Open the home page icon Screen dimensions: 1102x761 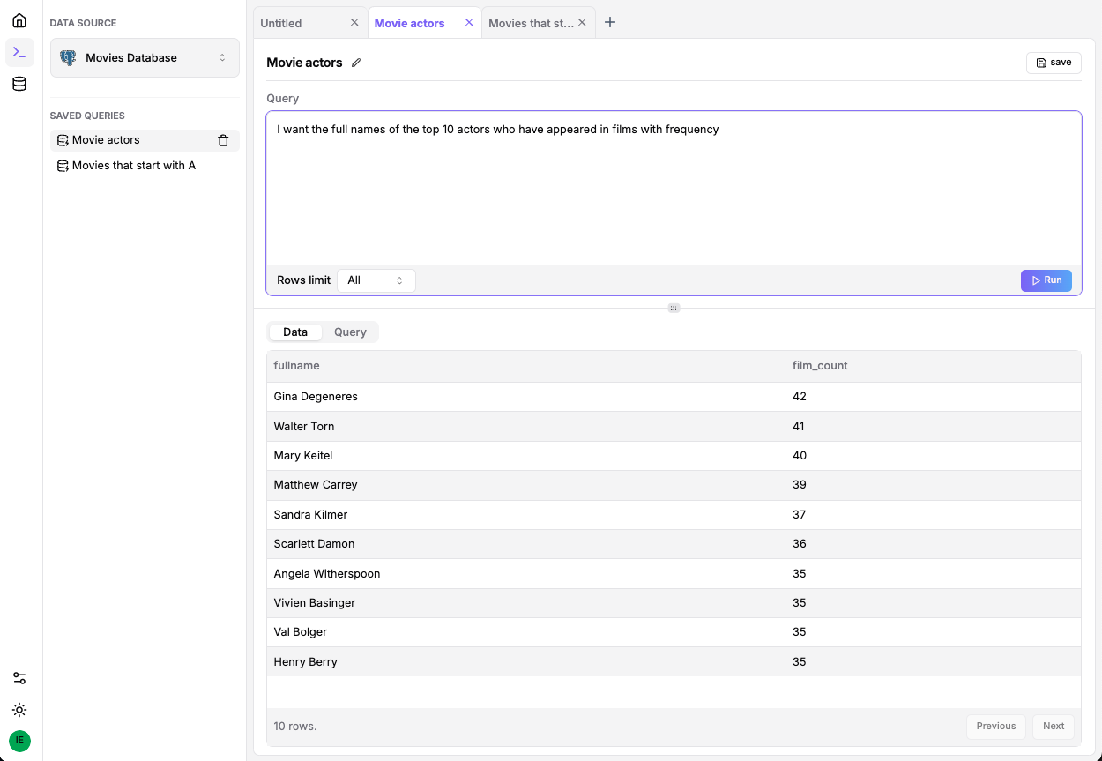pyautogui.click(x=19, y=20)
